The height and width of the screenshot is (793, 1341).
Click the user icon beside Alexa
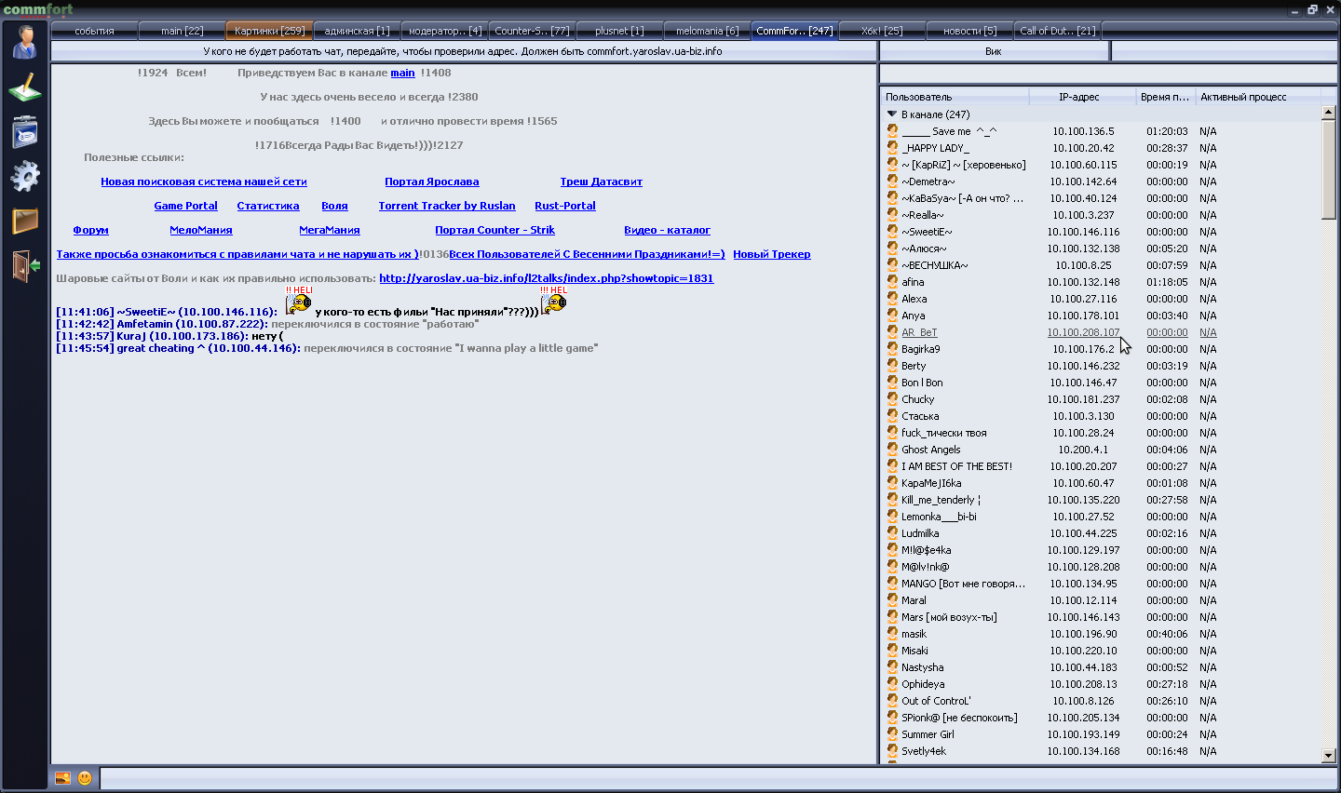tap(892, 299)
